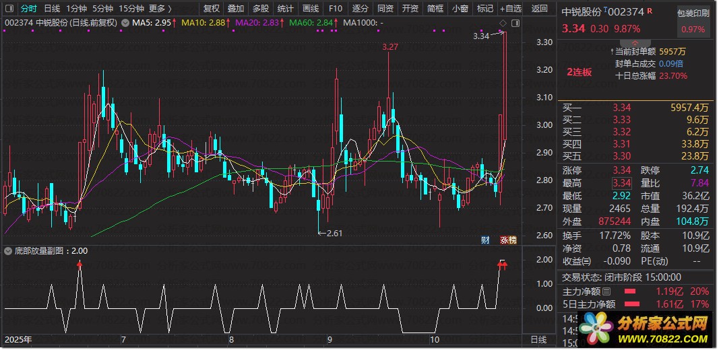The height and width of the screenshot is (350, 719).
Task: Expand the 更多 periods menu
Action: tap(160, 8)
